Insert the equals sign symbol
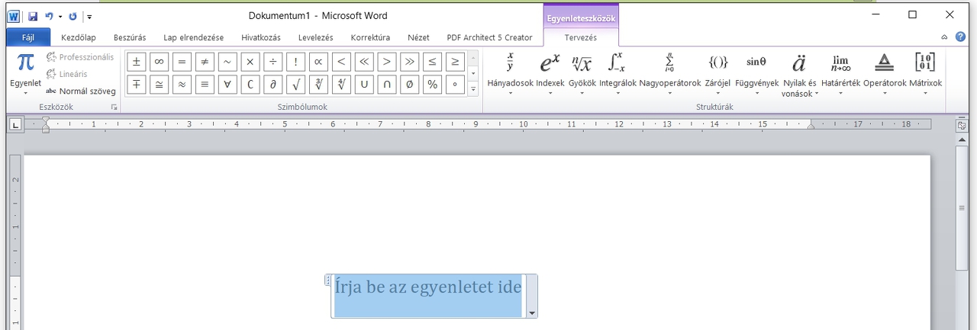The width and height of the screenshot is (977, 330). click(182, 62)
